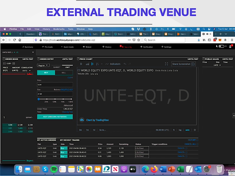Launch Microsoft Excel from the Dock

click(x=180, y=169)
